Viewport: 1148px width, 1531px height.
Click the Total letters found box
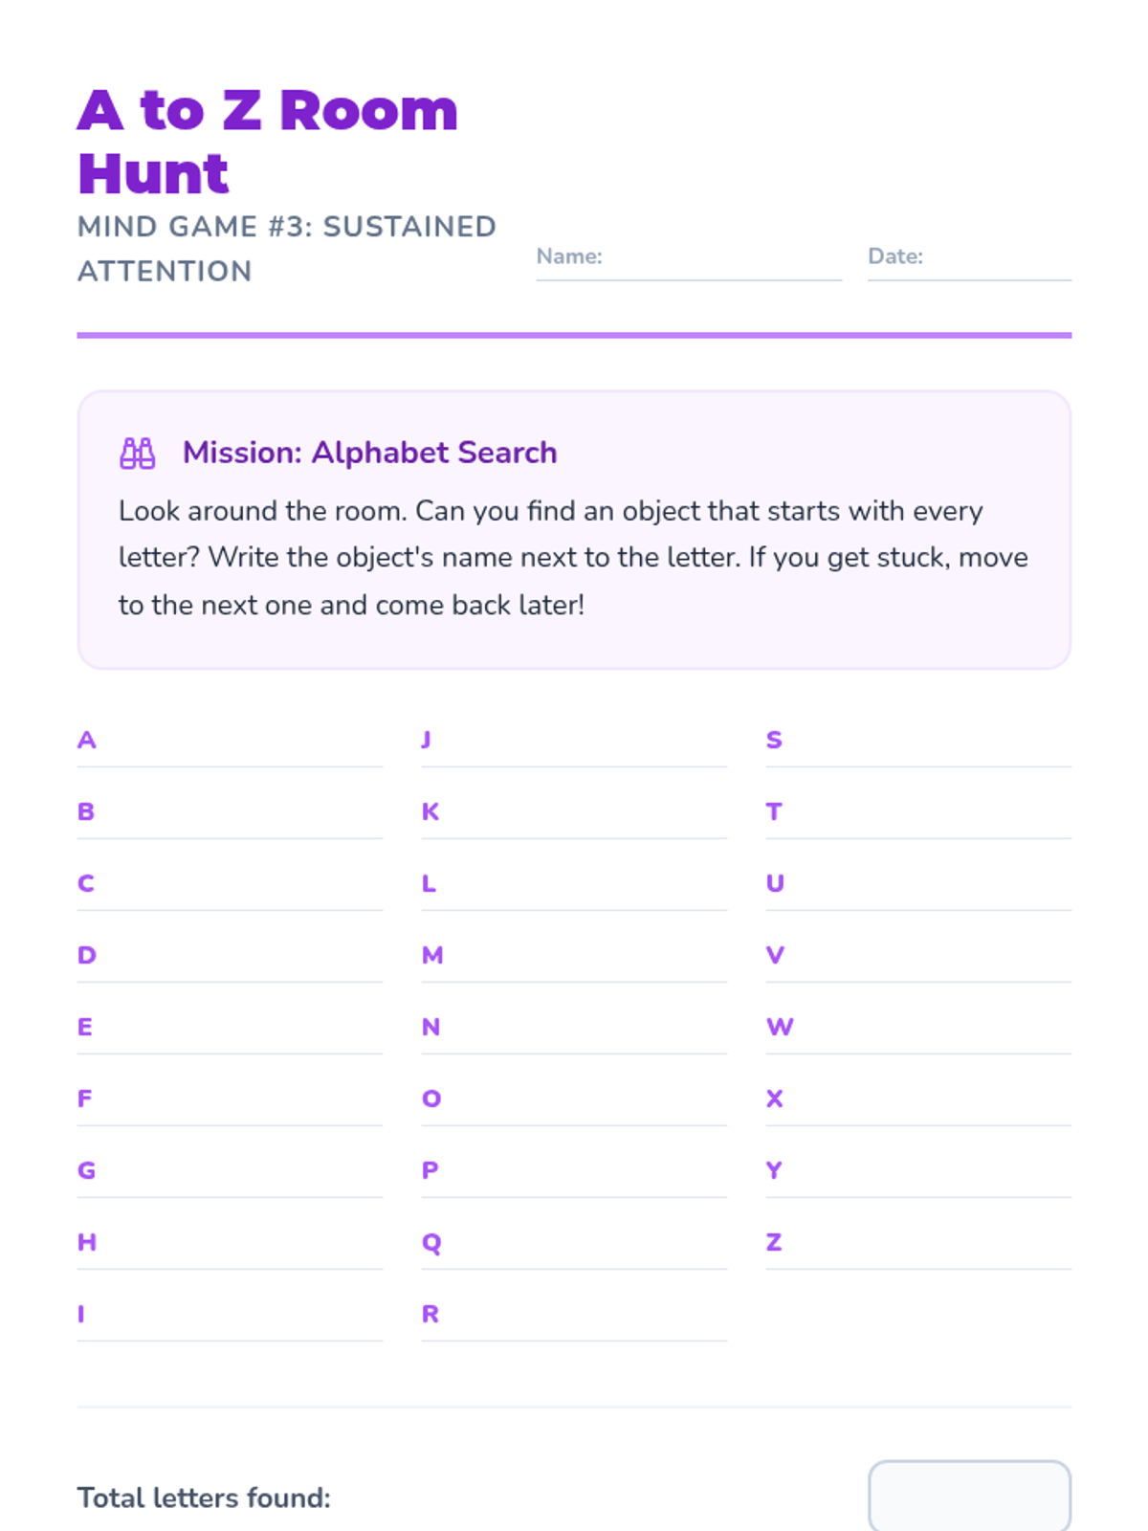pyautogui.click(x=968, y=1496)
